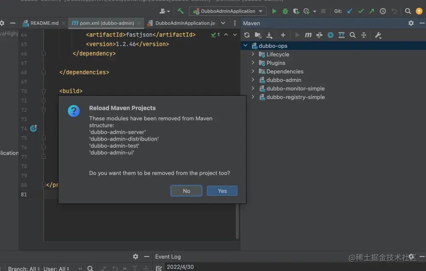Click gutter override marker on line 74
This screenshot has height=271, width=426.
(33, 128)
